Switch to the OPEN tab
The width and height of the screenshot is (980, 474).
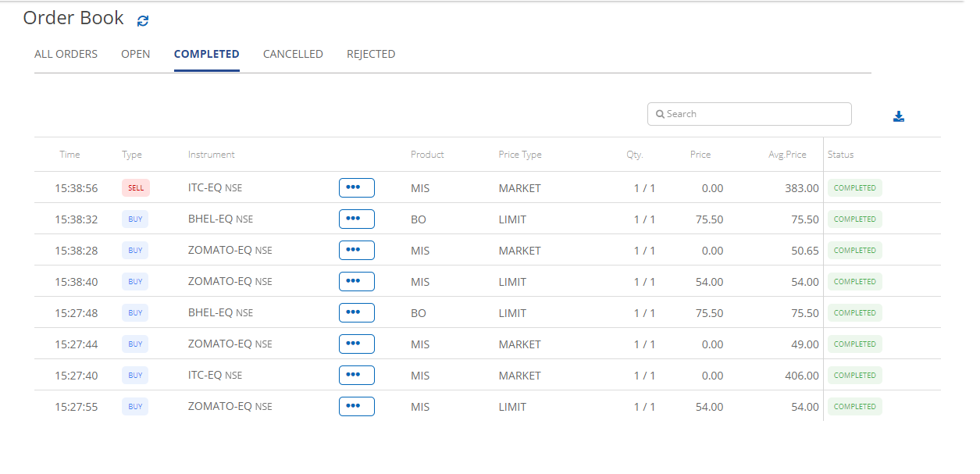[x=136, y=54]
